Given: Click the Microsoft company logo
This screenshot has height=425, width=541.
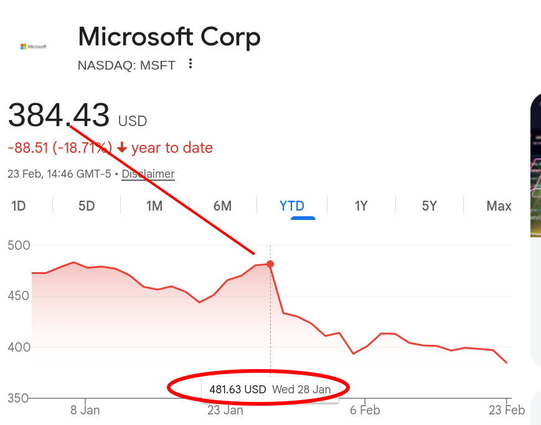Looking at the screenshot, I should [32, 46].
